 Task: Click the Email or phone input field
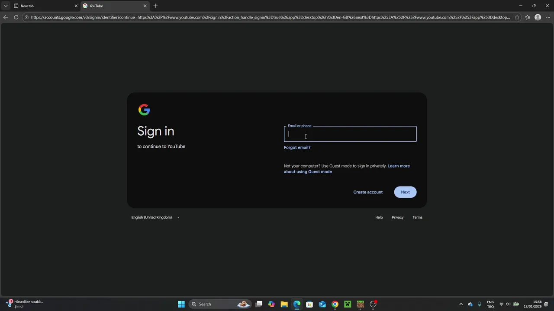(350, 134)
